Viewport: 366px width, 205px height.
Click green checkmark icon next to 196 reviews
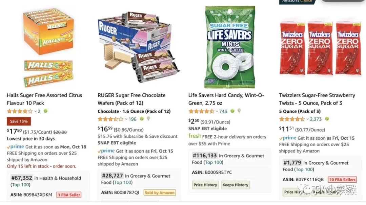coord(142,119)
